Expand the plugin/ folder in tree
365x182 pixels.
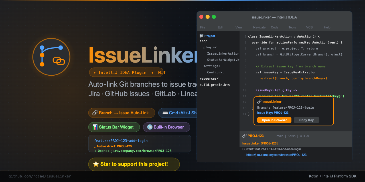click(210, 47)
